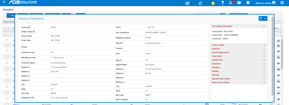Expand the Special Instructions section
This screenshot has width=289, height=105.
[239, 53]
